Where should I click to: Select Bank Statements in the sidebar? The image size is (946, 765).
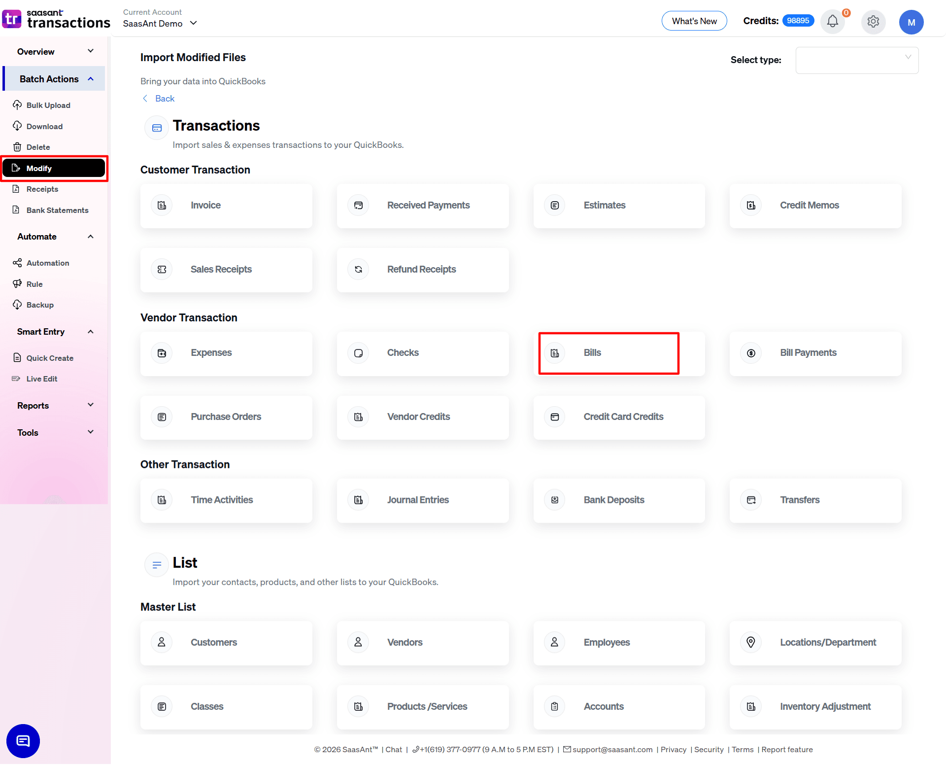click(57, 210)
